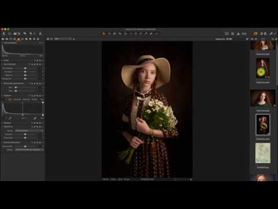
Task: Select the orange Exposure tool tab
Action: tap(19, 39)
